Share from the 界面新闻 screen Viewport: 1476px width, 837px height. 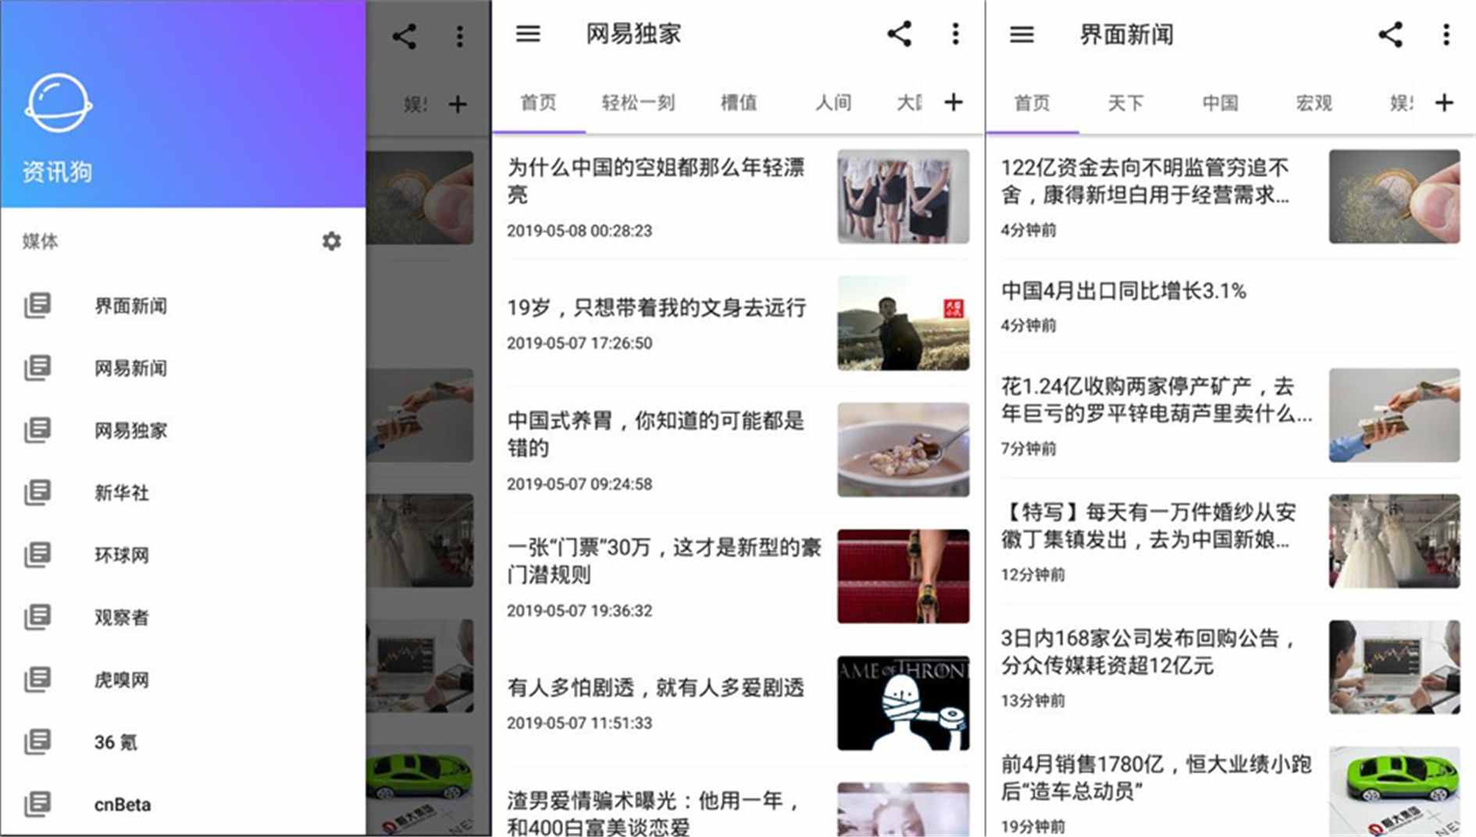tap(1390, 34)
